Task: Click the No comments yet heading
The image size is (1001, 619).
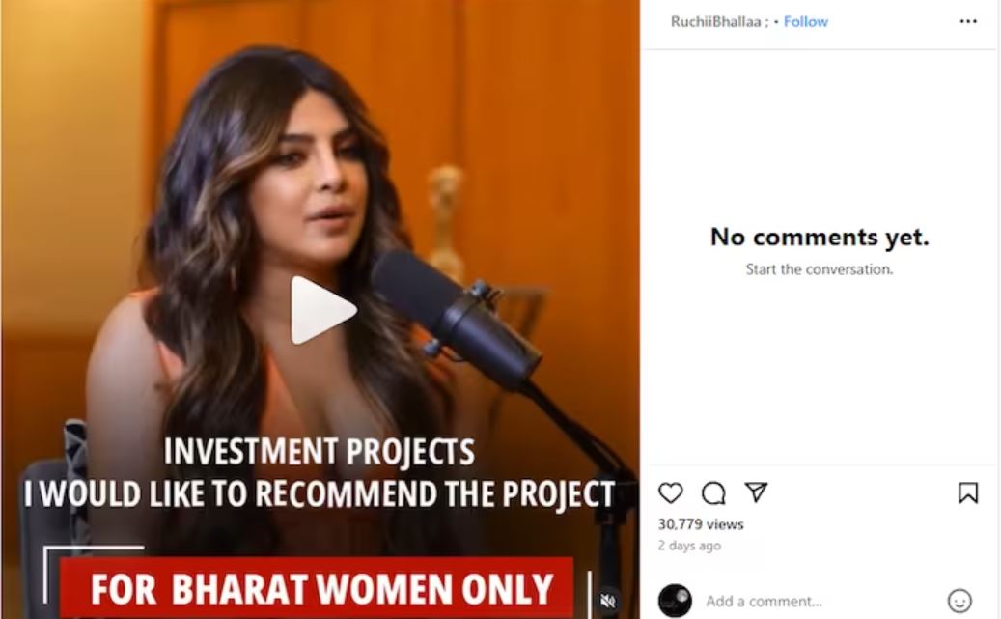Action: (x=820, y=237)
